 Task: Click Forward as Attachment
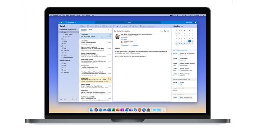tap(147, 26)
